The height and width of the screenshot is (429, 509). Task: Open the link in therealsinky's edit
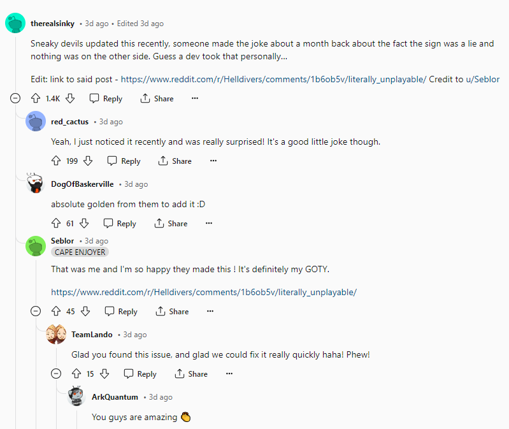(273, 79)
